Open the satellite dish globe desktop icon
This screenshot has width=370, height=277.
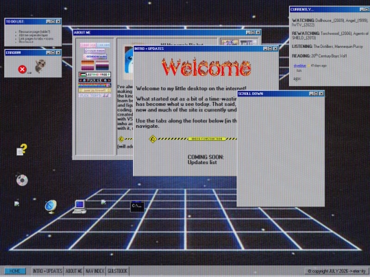51,207
